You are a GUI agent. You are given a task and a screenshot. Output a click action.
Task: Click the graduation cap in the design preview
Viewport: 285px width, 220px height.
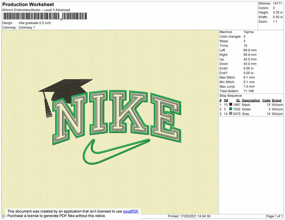point(65,91)
